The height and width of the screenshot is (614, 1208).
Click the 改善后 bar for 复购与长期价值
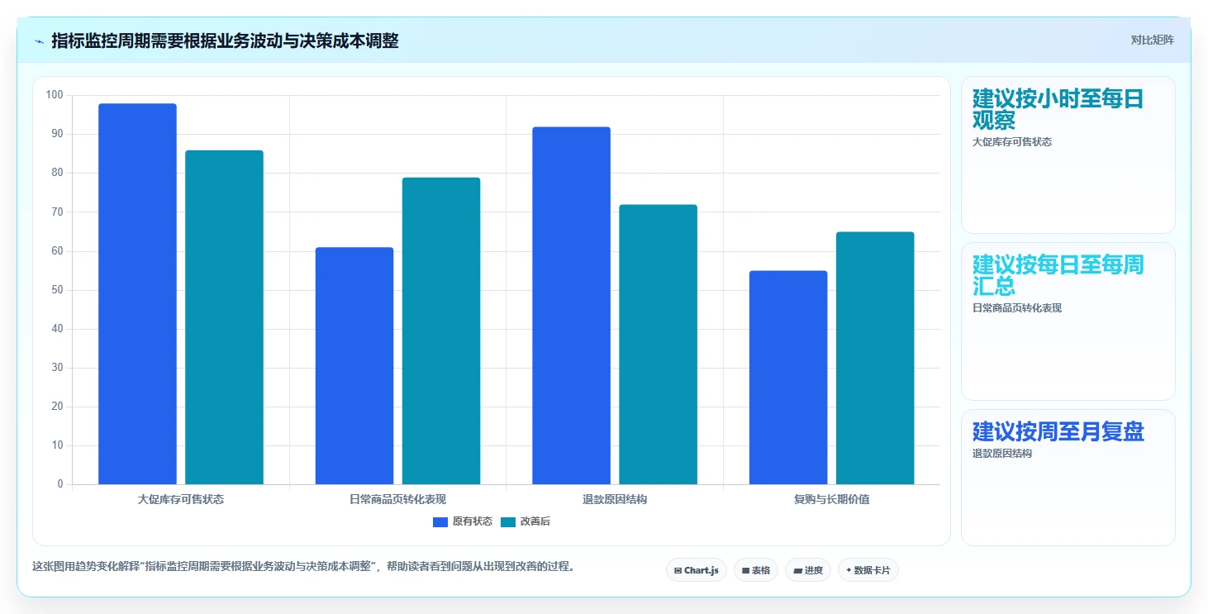[875, 358]
